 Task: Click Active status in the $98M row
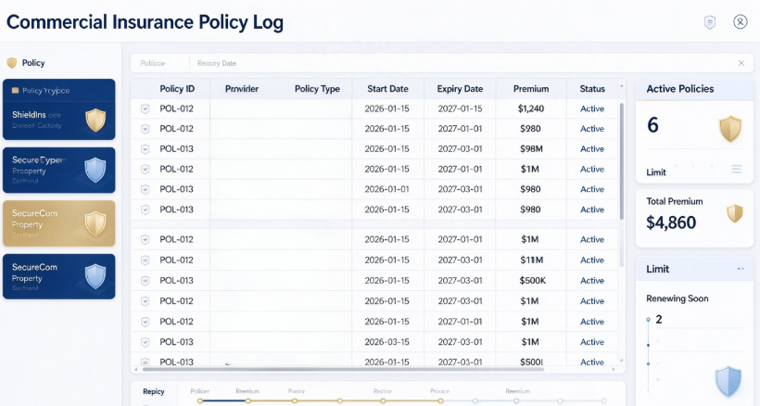[x=592, y=149]
